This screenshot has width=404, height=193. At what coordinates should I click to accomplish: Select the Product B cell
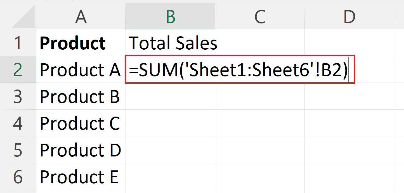click(80, 96)
